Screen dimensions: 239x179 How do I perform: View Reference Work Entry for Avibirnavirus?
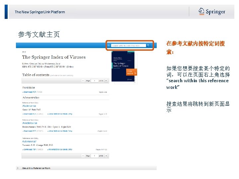60,149
